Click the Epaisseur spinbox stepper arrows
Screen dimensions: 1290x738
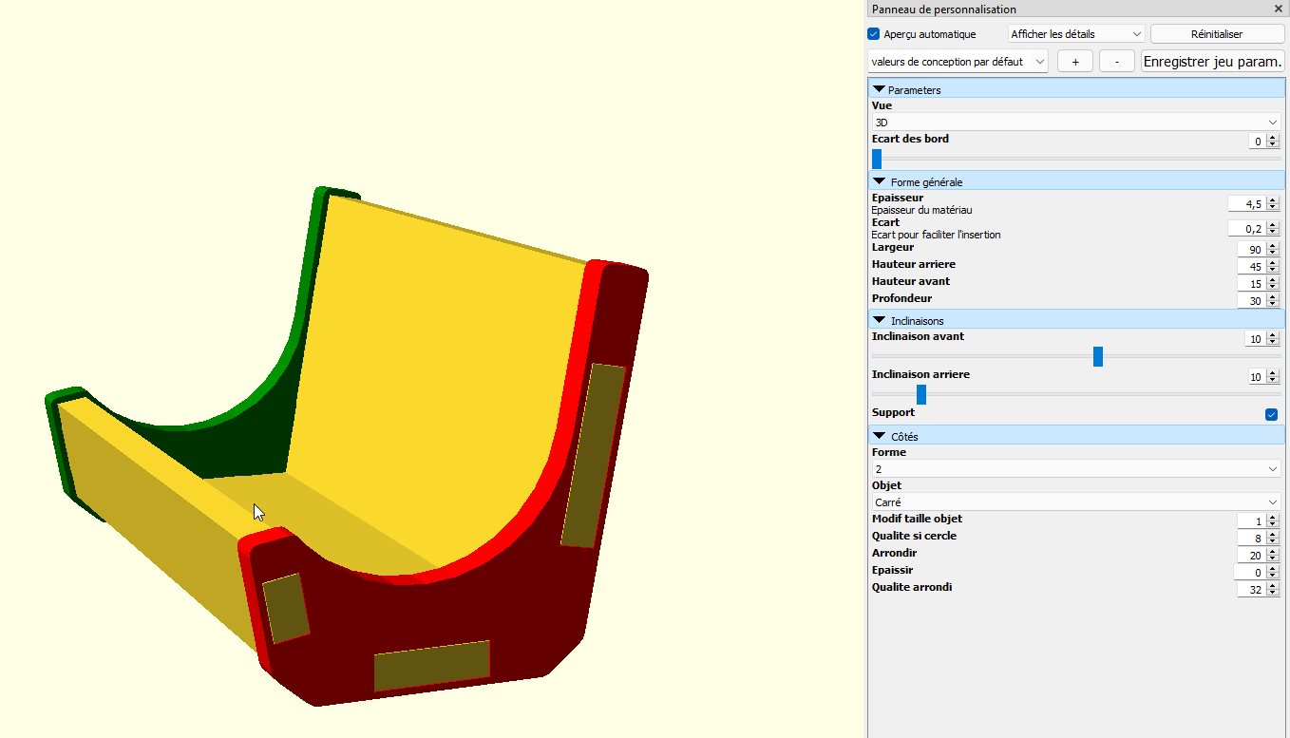(x=1273, y=204)
